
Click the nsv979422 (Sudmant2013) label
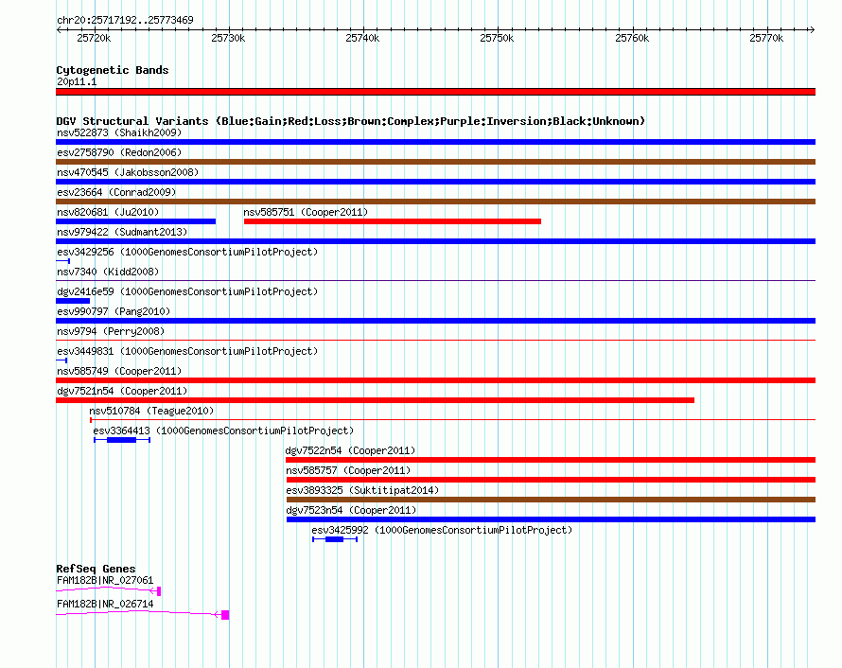pos(122,232)
